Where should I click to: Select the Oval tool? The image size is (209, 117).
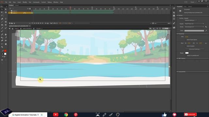point(2,25)
